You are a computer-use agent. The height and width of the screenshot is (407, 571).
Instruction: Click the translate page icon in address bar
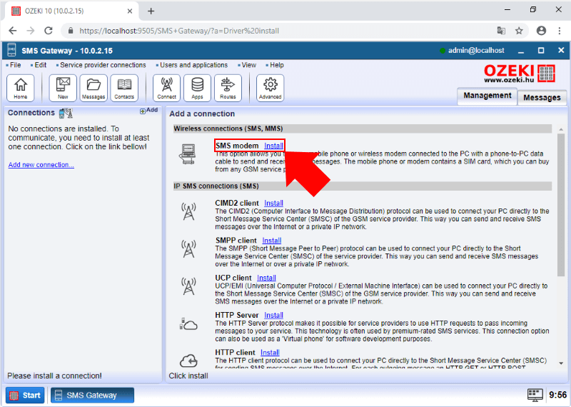[501, 31]
